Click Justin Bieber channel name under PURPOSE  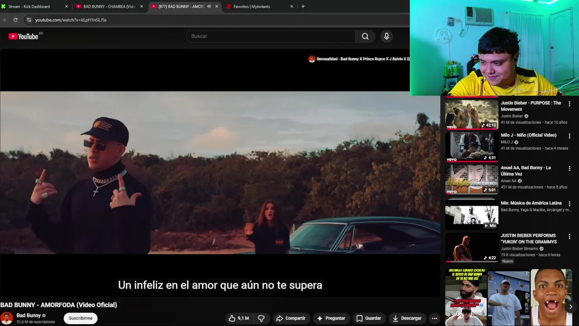(512, 116)
